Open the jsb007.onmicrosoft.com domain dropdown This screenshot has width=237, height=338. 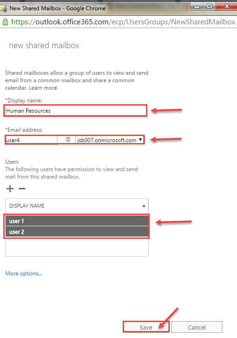point(110,140)
